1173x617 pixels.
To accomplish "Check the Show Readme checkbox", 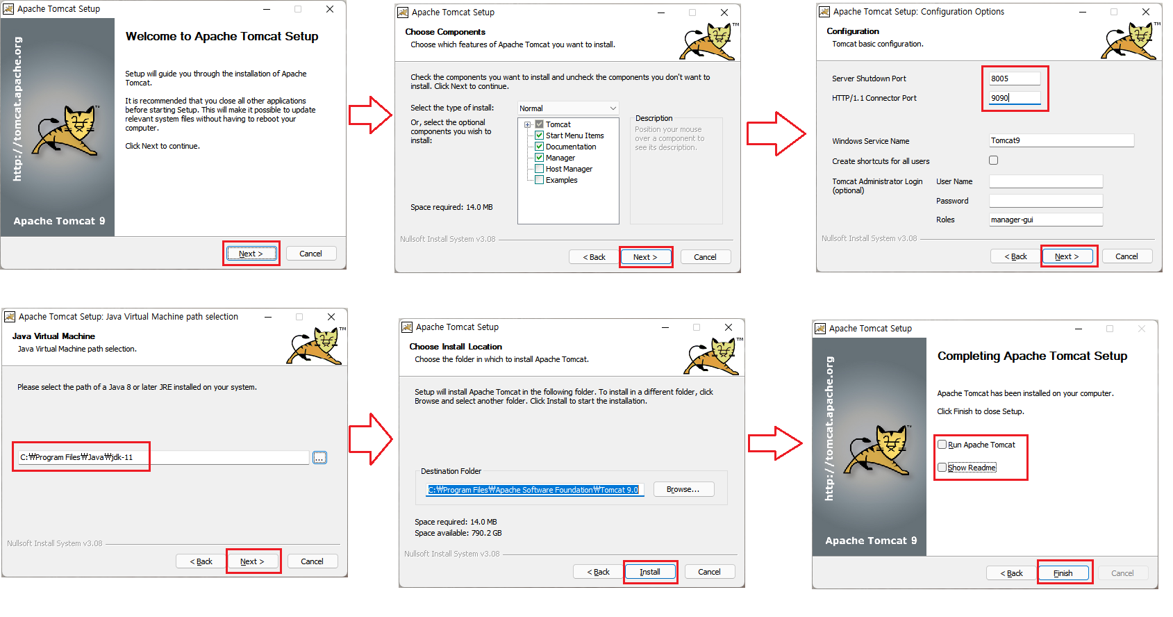I will click(942, 468).
